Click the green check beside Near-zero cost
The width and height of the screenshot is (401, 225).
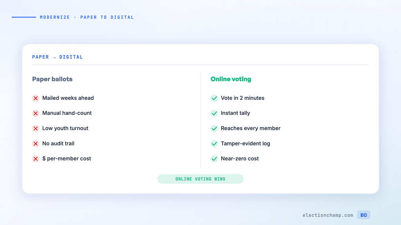(x=214, y=159)
